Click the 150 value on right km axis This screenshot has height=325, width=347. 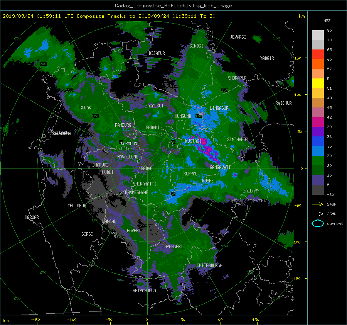tap(298, 58)
